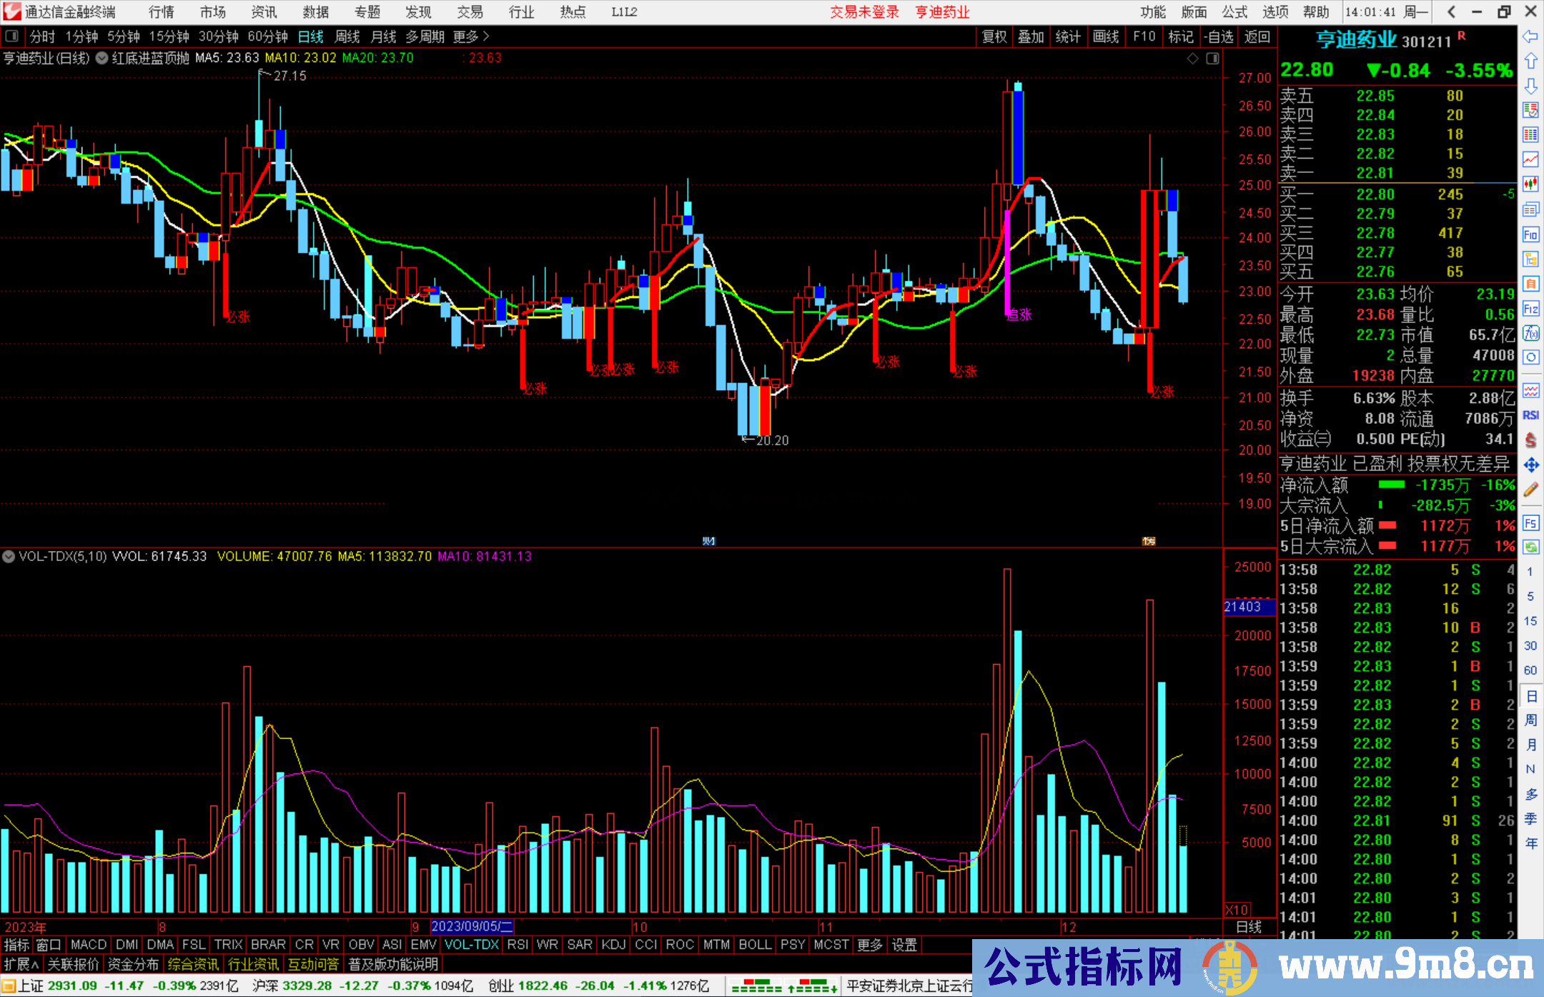
Task: Click the pencil drawing tool icon
Action: [x=1530, y=490]
